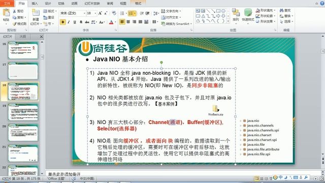Decrease list indent level

(142, 13)
